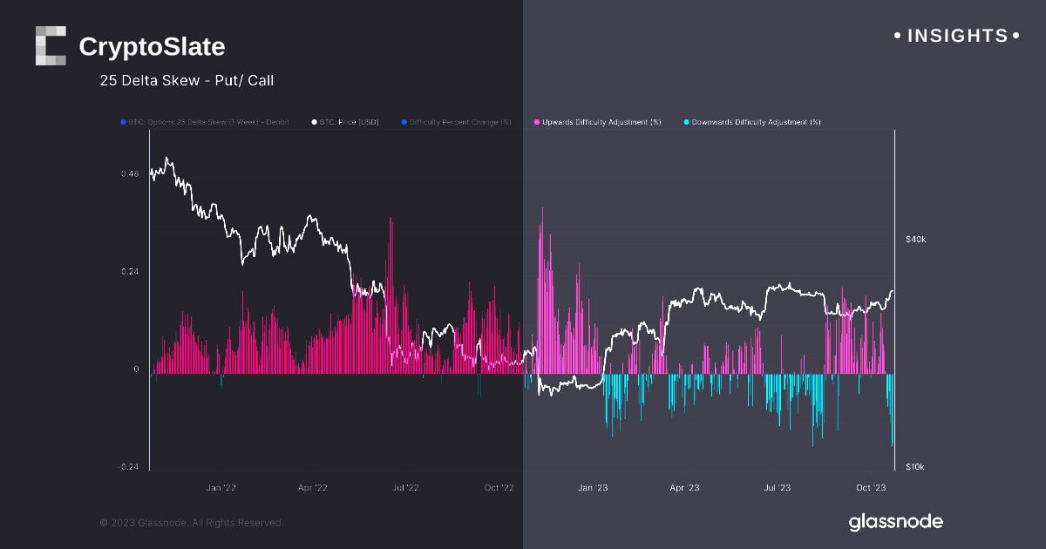The image size is (1046, 549).
Task: Click the Jan '23 x-axis label
Action: pos(593,488)
